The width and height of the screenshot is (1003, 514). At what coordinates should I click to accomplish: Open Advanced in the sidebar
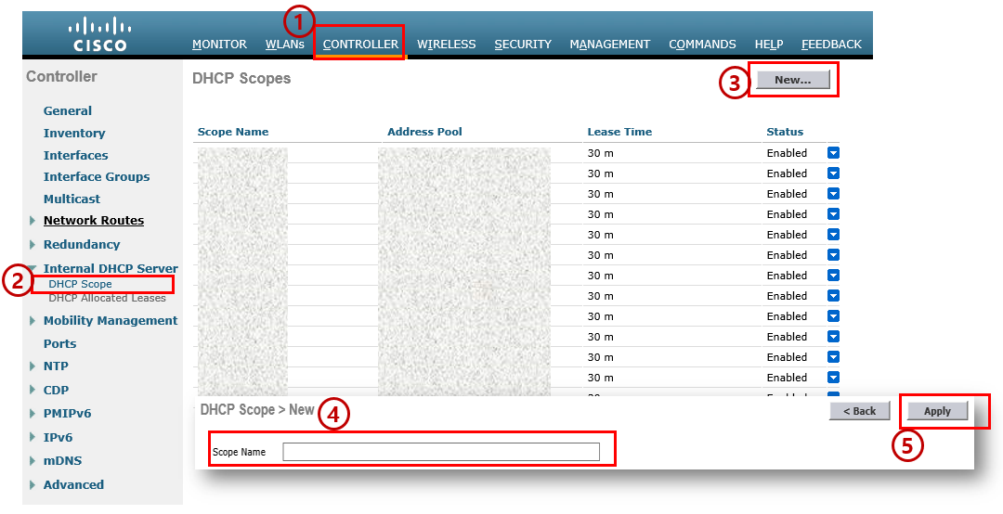pyautogui.click(x=73, y=484)
